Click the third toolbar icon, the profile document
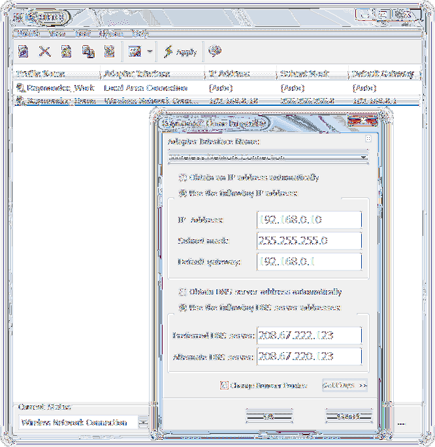The width and height of the screenshot is (435, 447). [66, 51]
